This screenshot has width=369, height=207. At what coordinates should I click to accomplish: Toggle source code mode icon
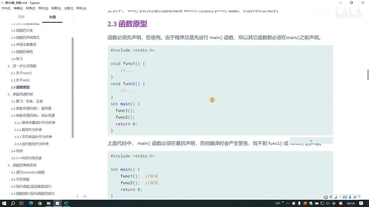click(x=85, y=196)
